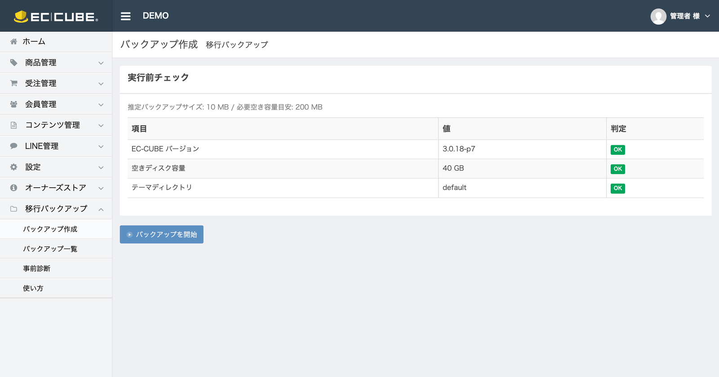The image size is (719, 377).
Task: Click the gear icon for 設定
Action: coord(14,167)
